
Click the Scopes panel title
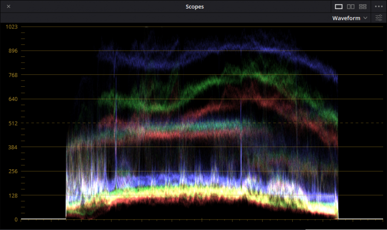(195, 7)
